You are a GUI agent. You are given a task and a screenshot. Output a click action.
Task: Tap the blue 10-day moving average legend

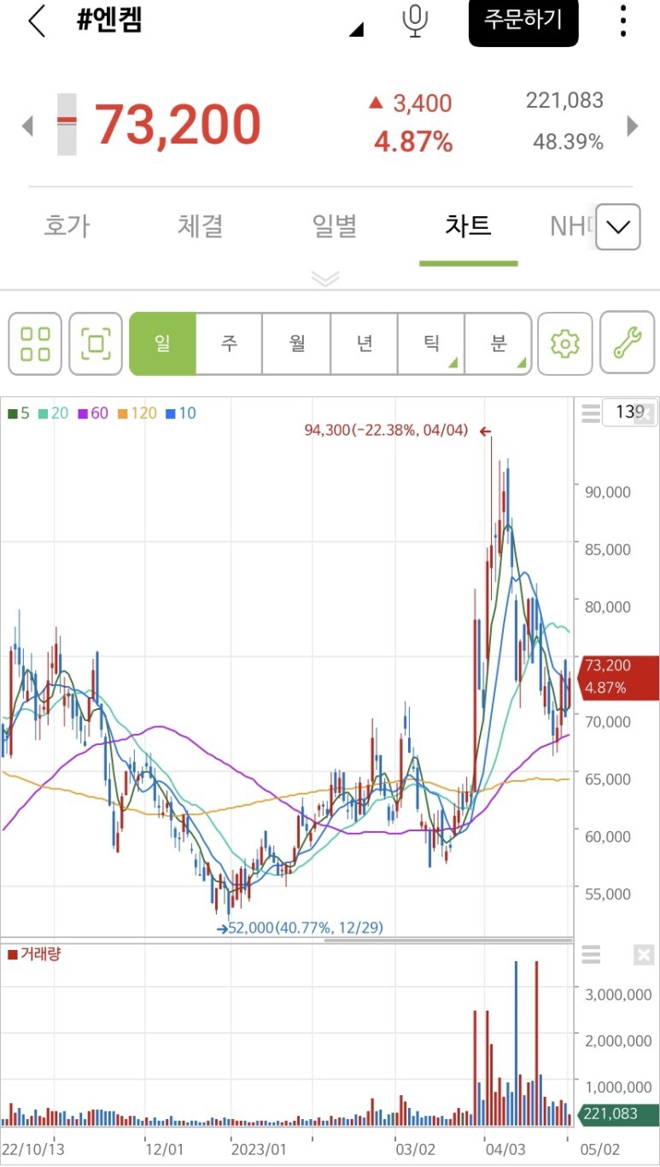[180, 413]
